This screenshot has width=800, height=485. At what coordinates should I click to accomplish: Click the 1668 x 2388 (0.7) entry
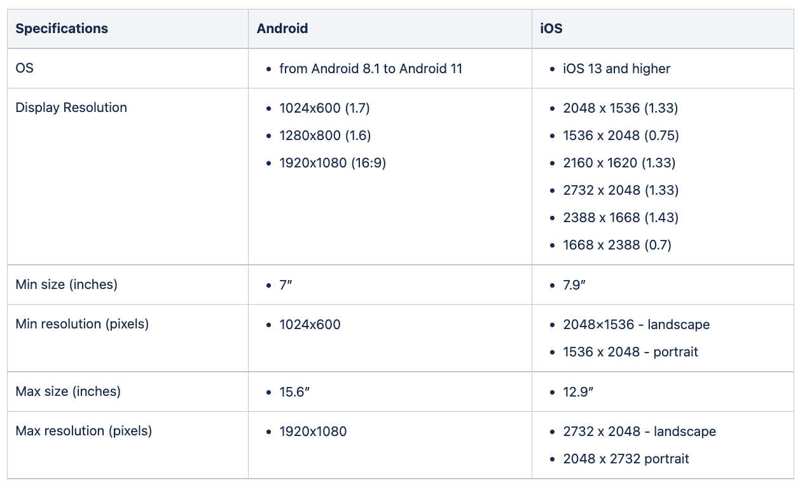pos(617,245)
